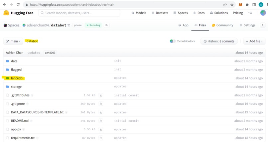The width and height of the screenshot is (268, 142).
Task: Switch to the Files tab
Action: 200,25
